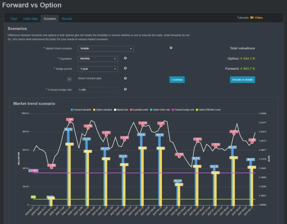This screenshot has height=224, width=287.
Task: Click the Continue button
Action: [177, 80]
